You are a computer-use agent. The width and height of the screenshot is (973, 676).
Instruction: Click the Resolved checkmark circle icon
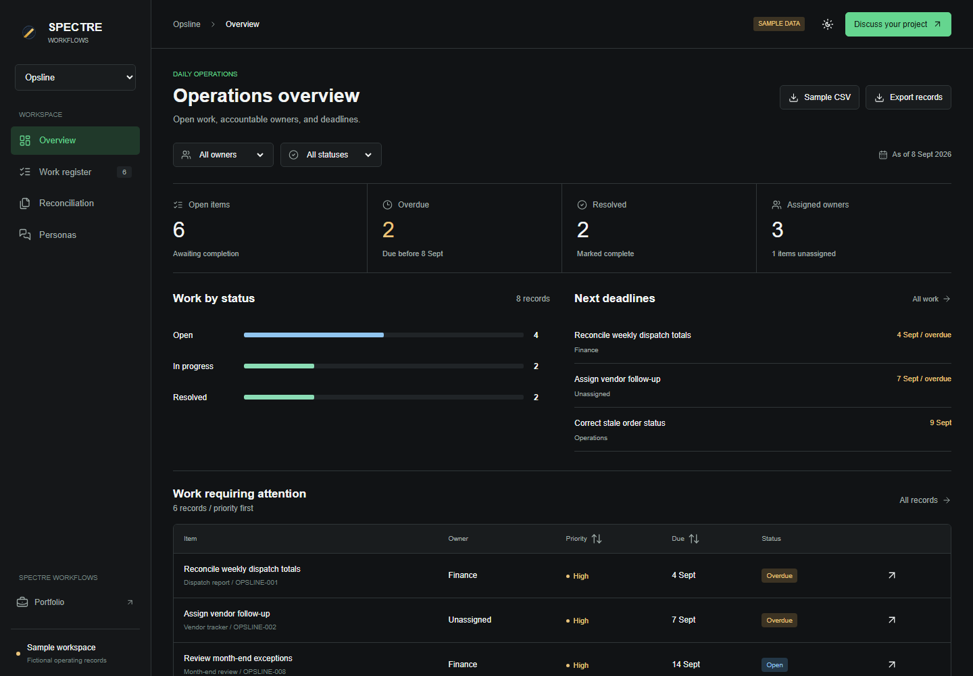pyautogui.click(x=582, y=205)
